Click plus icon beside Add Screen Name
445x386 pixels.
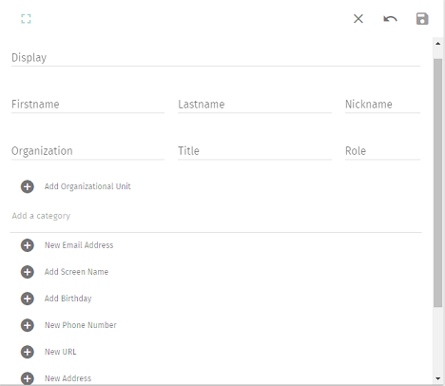[28, 272]
